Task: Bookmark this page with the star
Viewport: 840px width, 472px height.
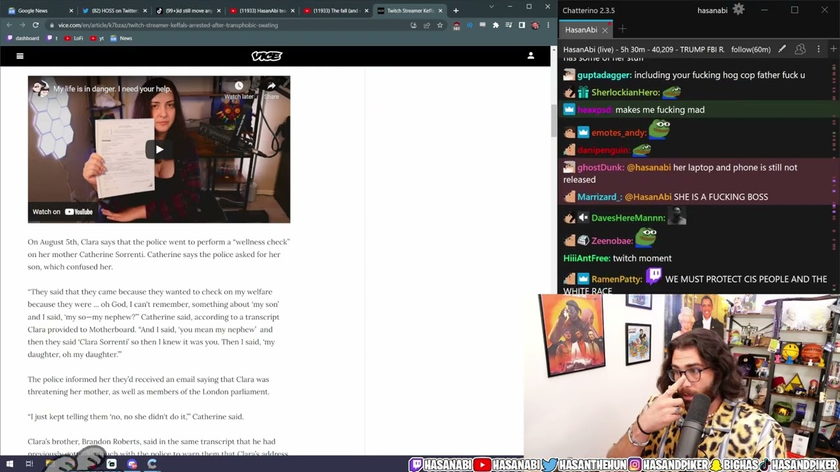Action: coord(440,25)
